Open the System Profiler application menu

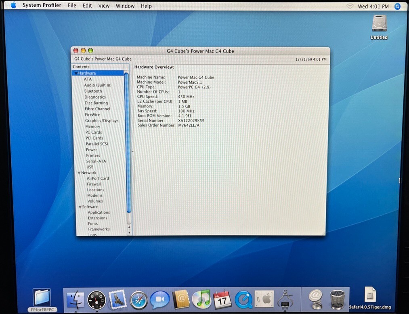click(x=42, y=6)
